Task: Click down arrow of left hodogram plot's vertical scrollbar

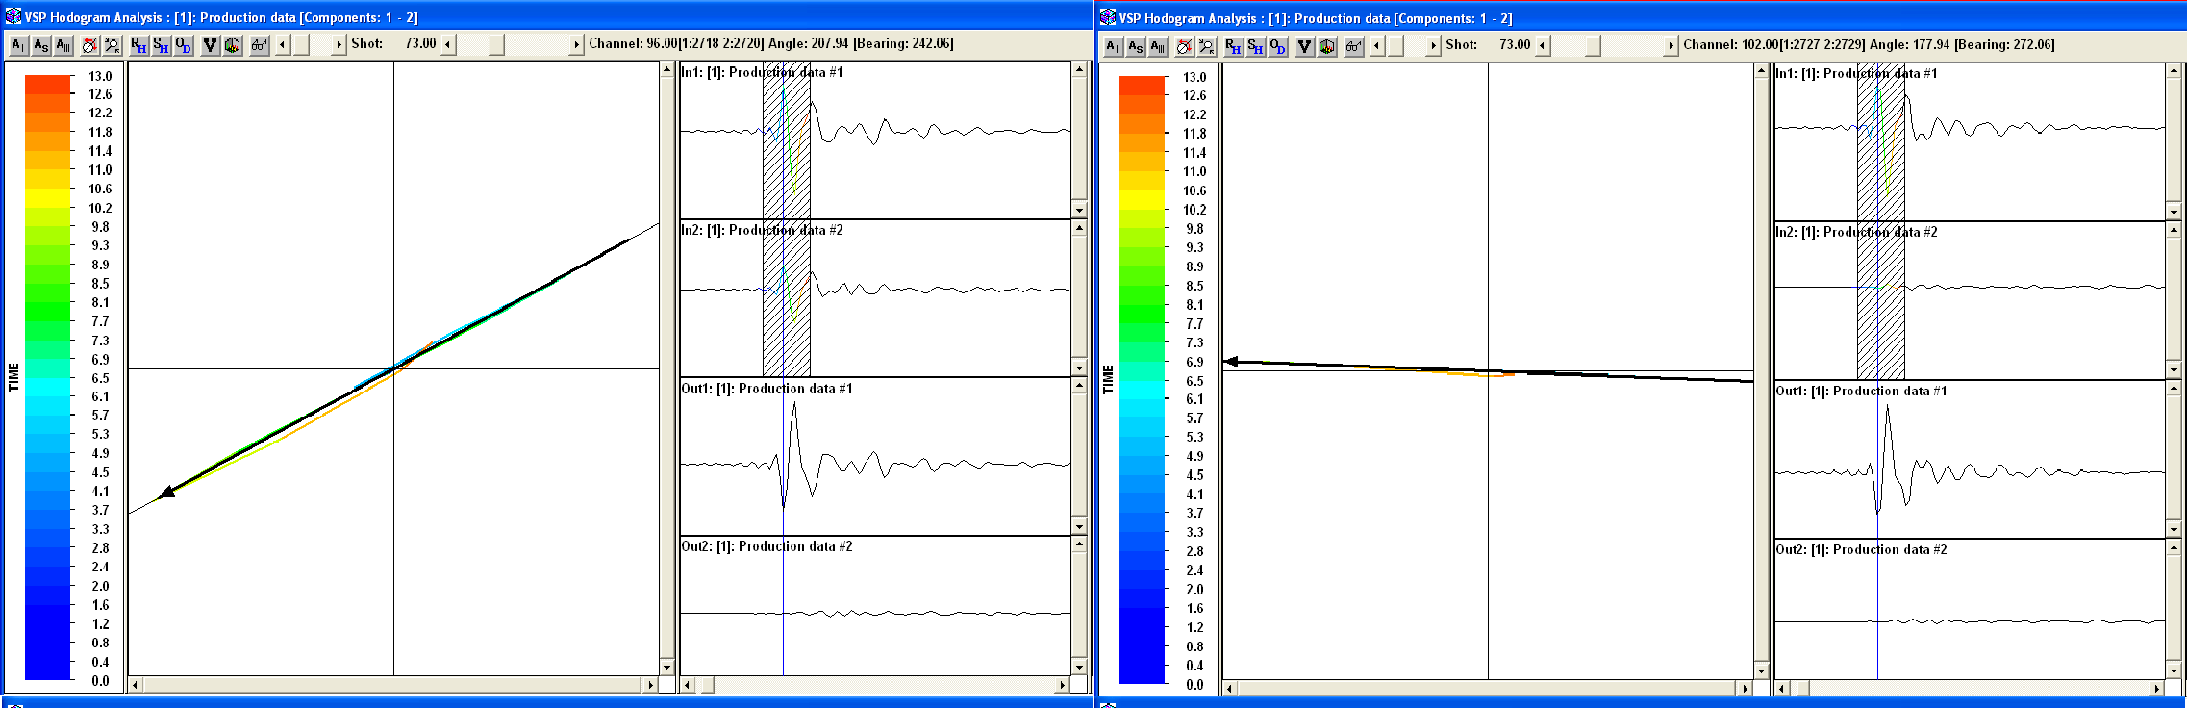Action: pyautogui.click(x=667, y=667)
